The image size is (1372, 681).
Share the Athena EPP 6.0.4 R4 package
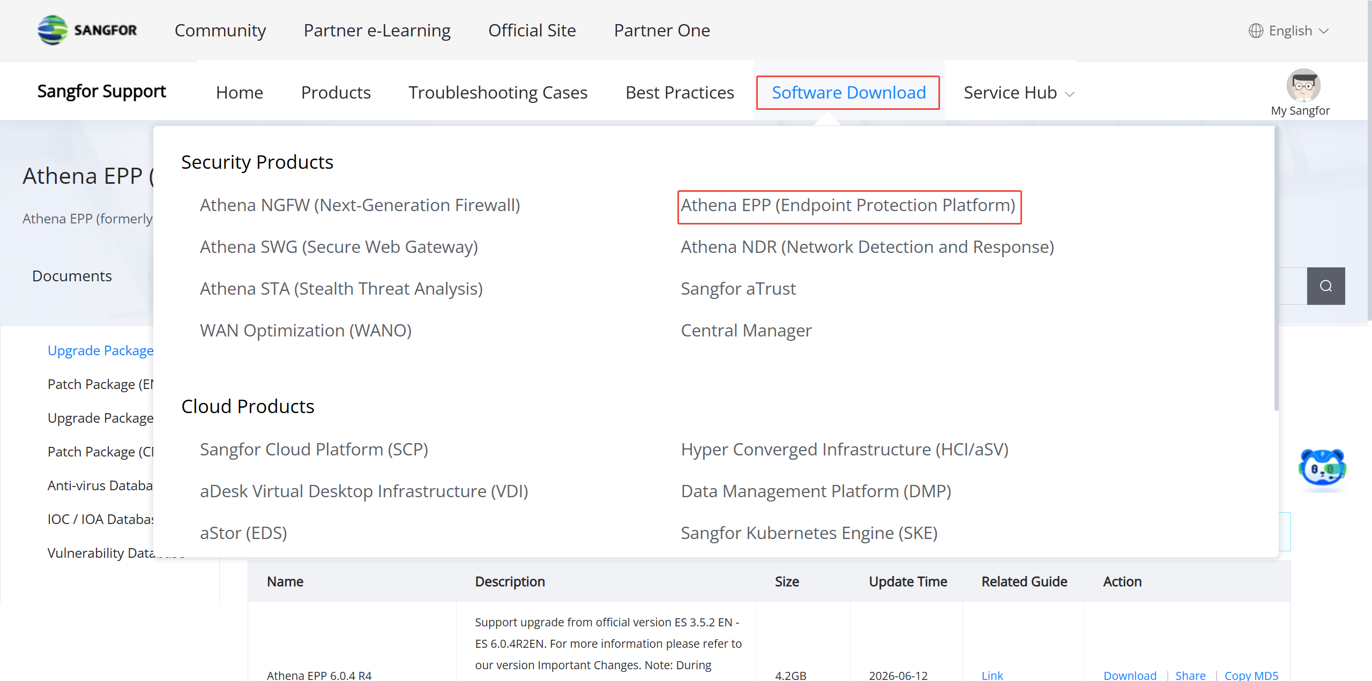click(1190, 675)
